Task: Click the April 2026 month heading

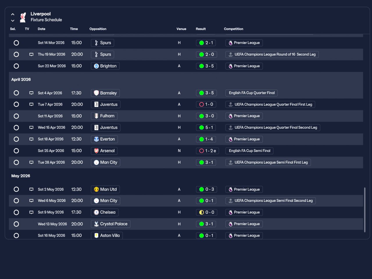Action: [21, 79]
